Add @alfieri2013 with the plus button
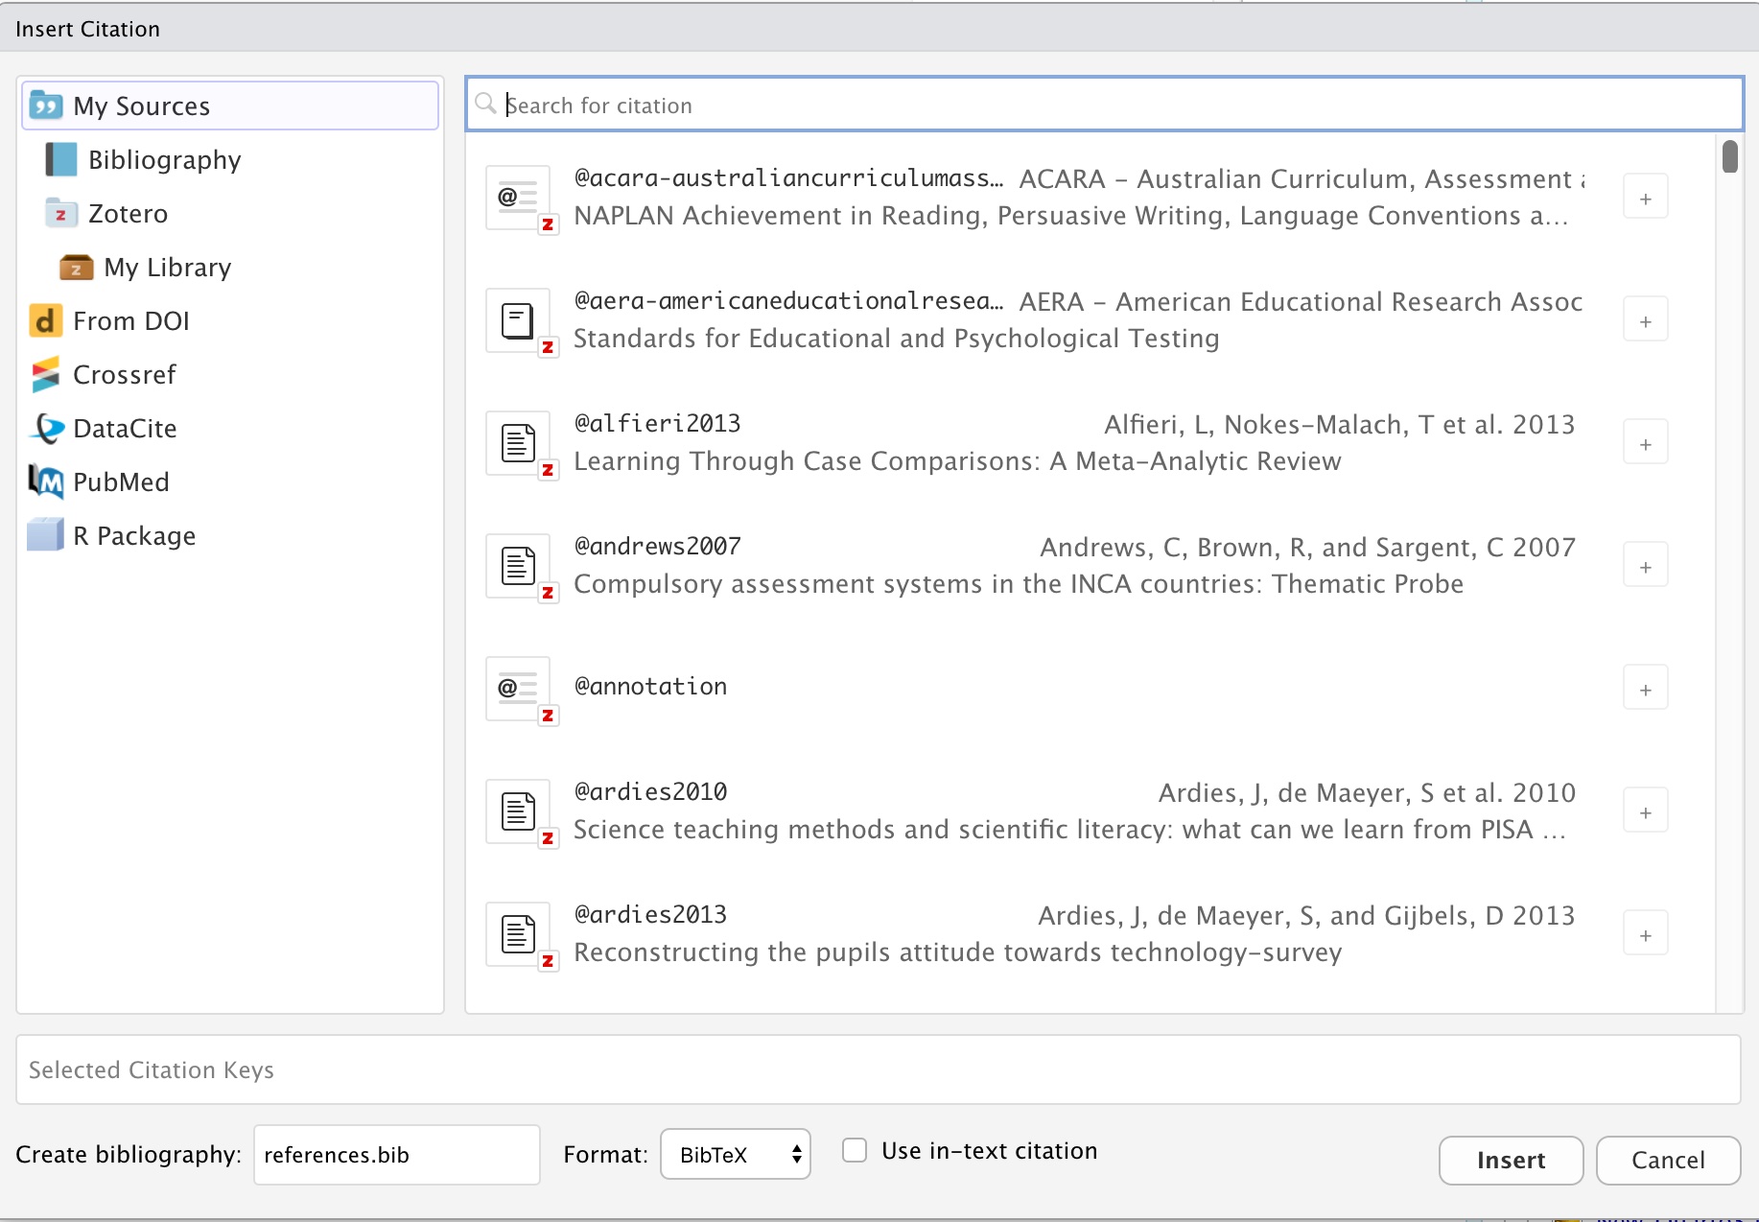 1645,443
